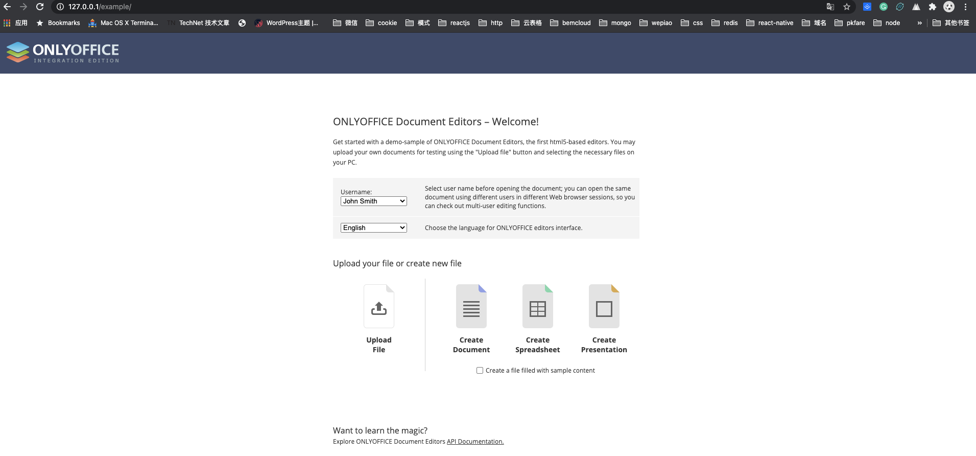Click the Create Spreadsheet icon

[538, 306]
